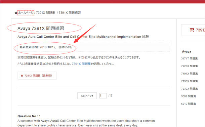205x127 pixels.
Task: Click the cart icon in 最新版 button
Action: pos(22,76)
